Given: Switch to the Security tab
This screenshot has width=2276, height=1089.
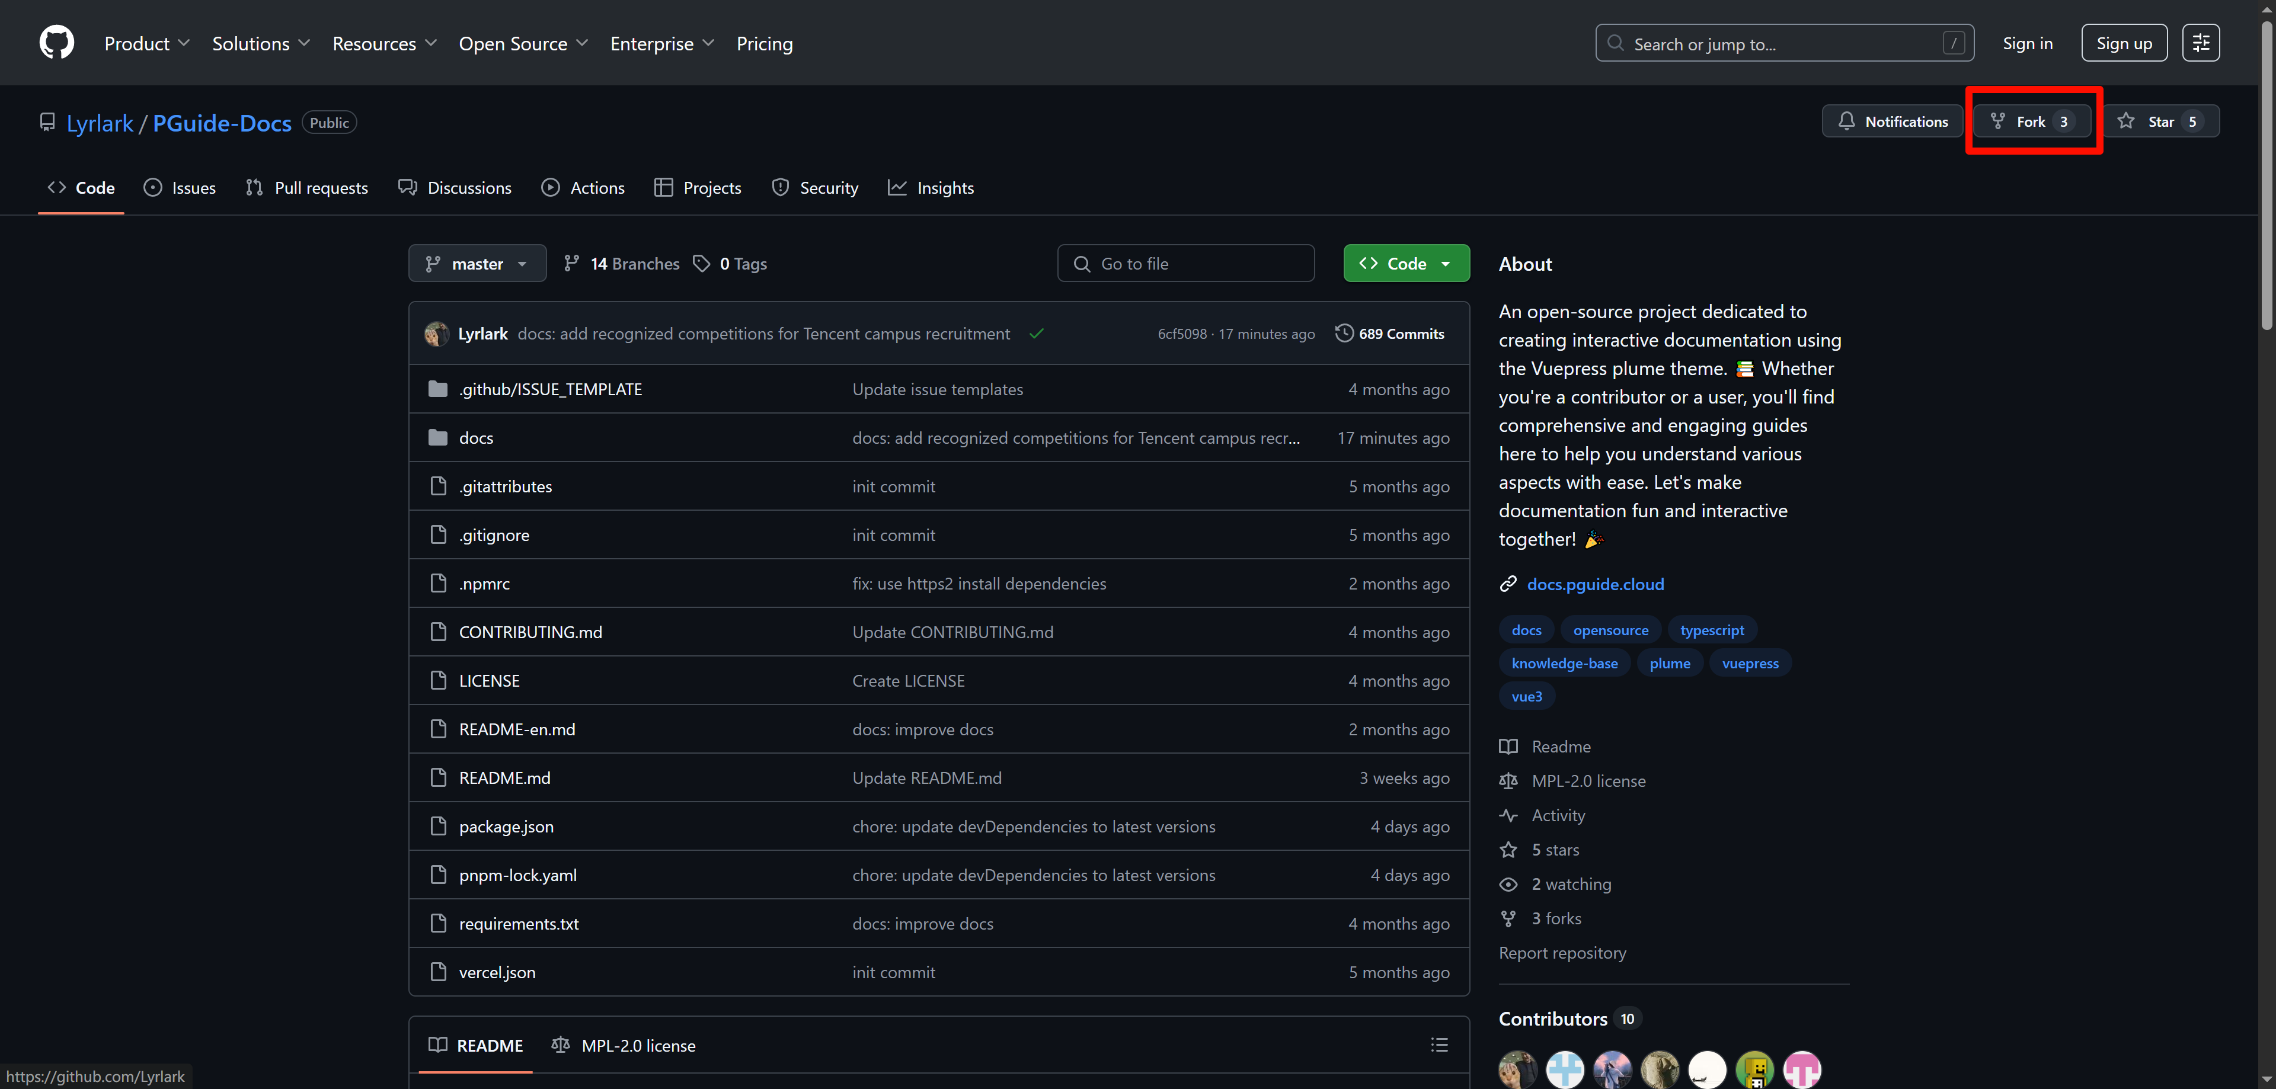Looking at the screenshot, I should [x=814, y=187].
